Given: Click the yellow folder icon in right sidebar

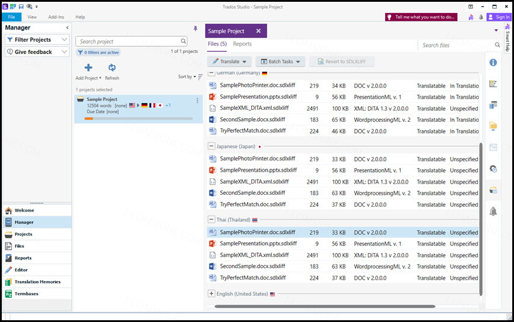Looking at the screenshot, I should click(x=493, y=126).
